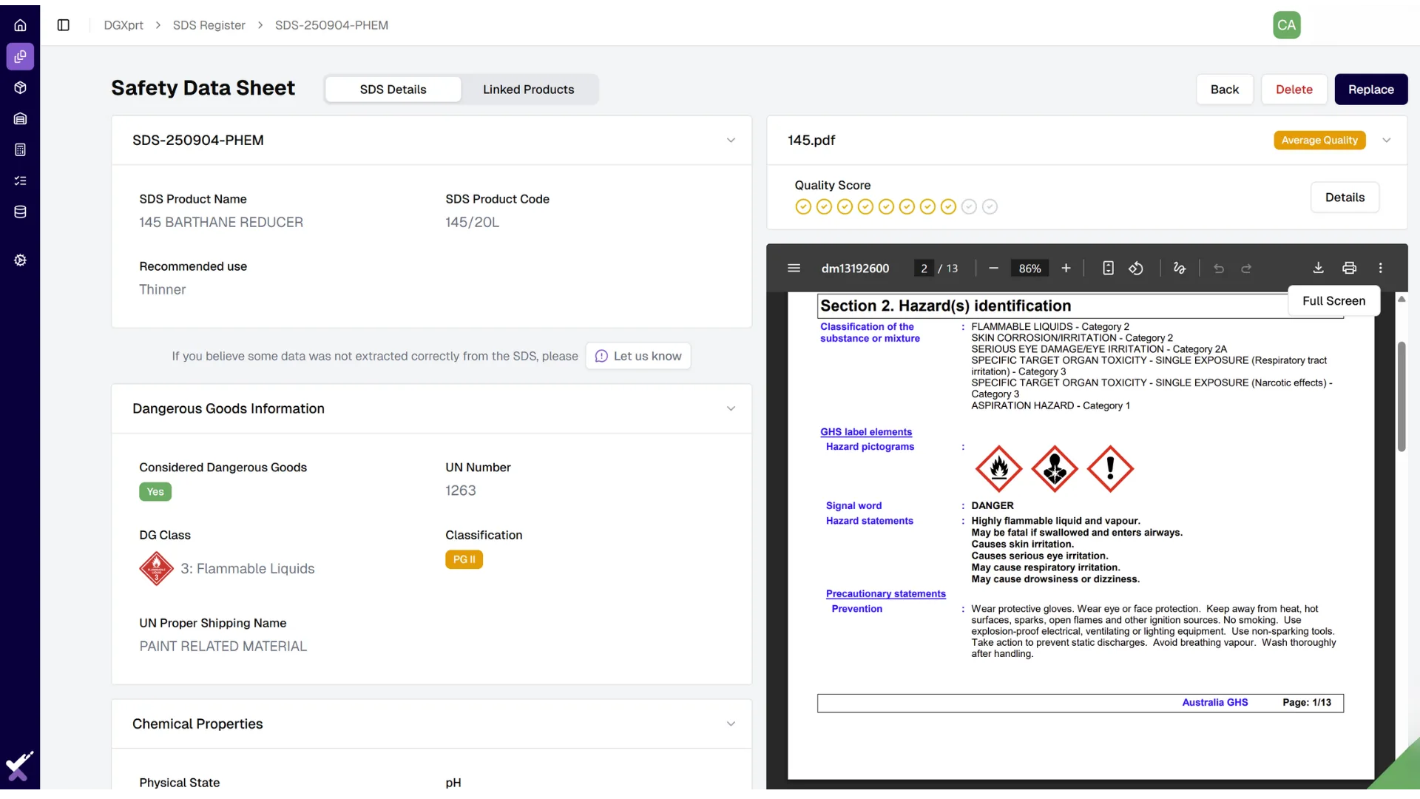
Task: Click the PDF vertical scrollbar thumb
Action: point(1401,397)
